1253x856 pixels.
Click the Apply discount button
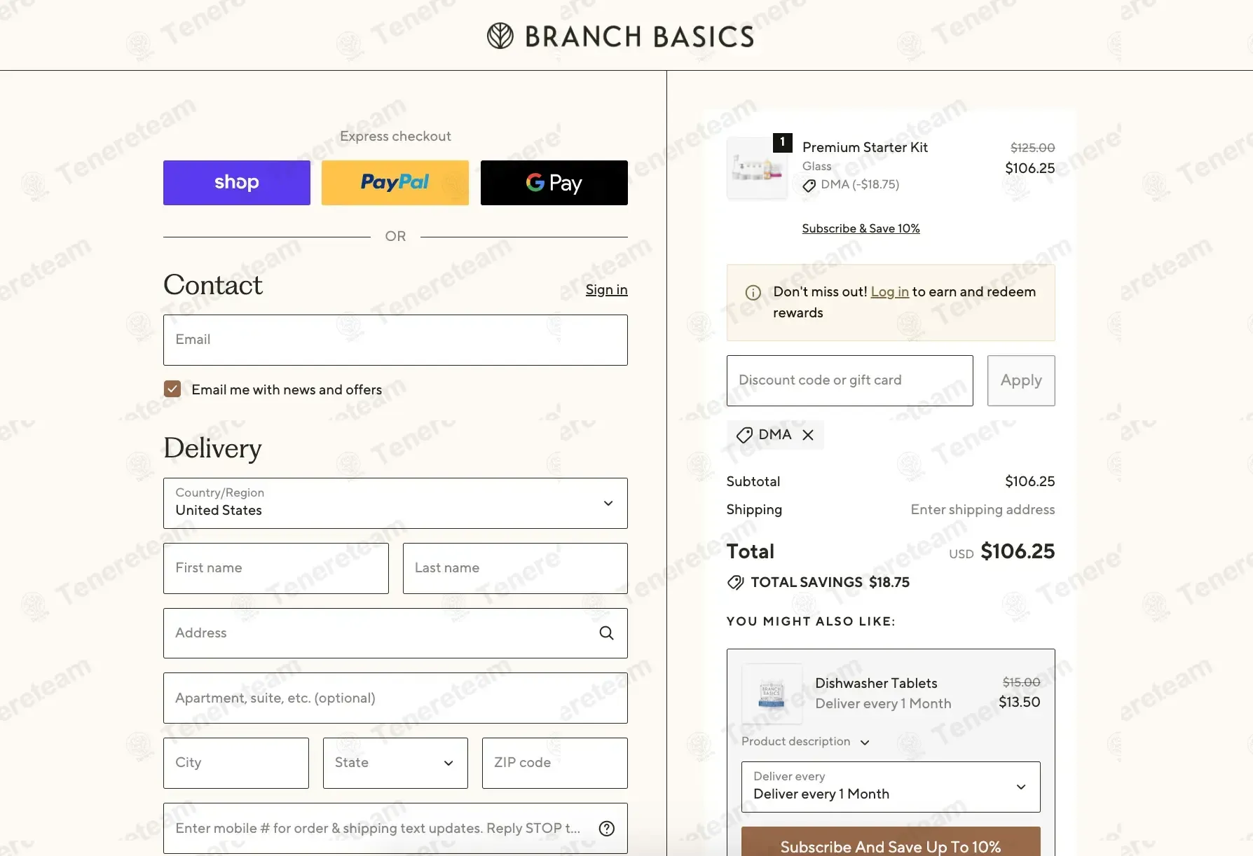1020,380
